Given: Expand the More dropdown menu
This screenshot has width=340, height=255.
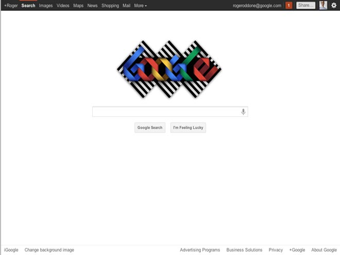Looking at the screenshot, I should click(140, 6).
